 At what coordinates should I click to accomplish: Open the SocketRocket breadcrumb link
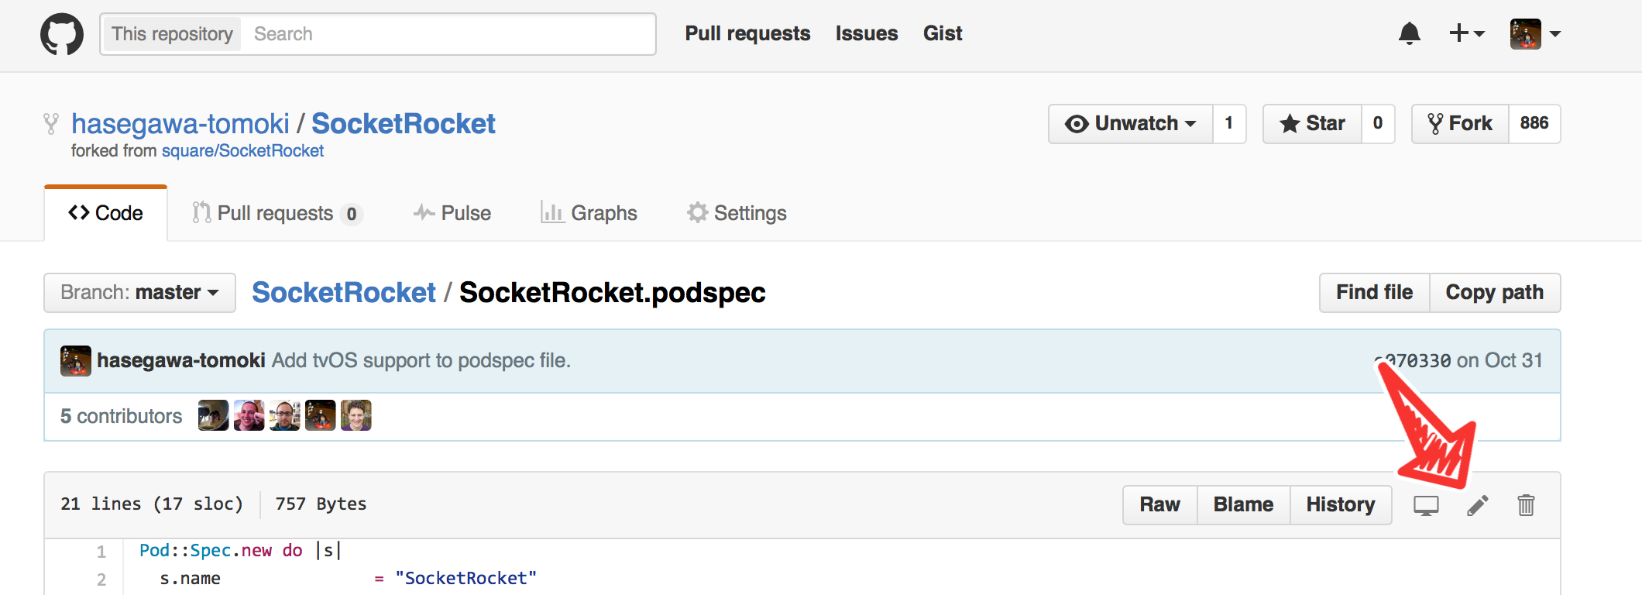(x=344, y=293)
